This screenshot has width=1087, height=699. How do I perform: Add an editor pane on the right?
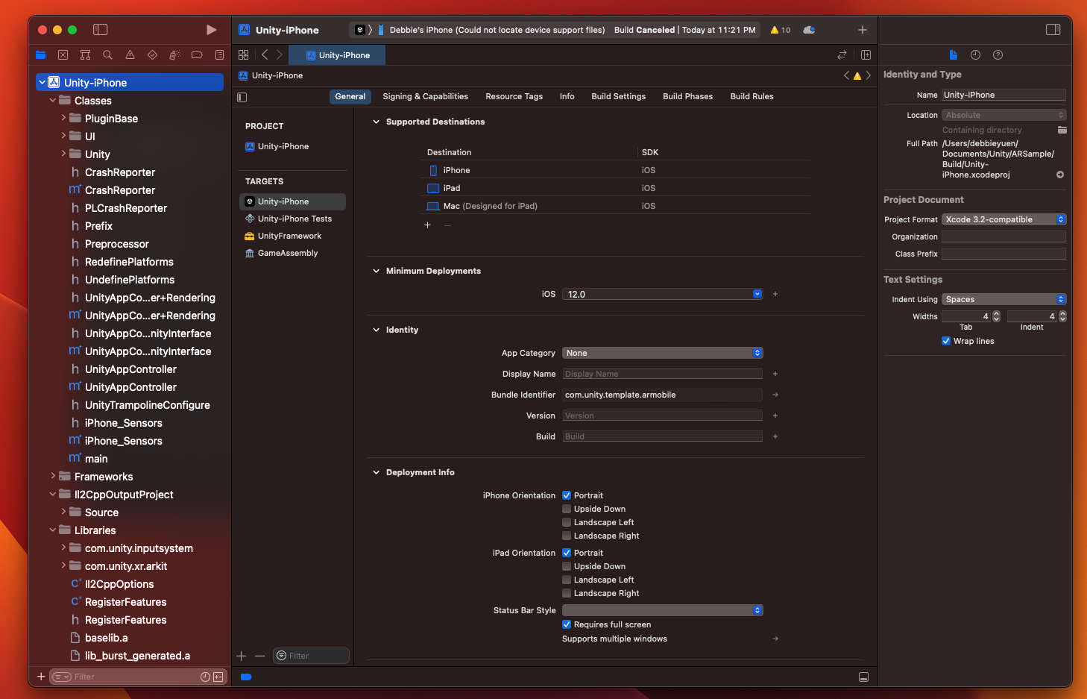[x=866, y=55]
